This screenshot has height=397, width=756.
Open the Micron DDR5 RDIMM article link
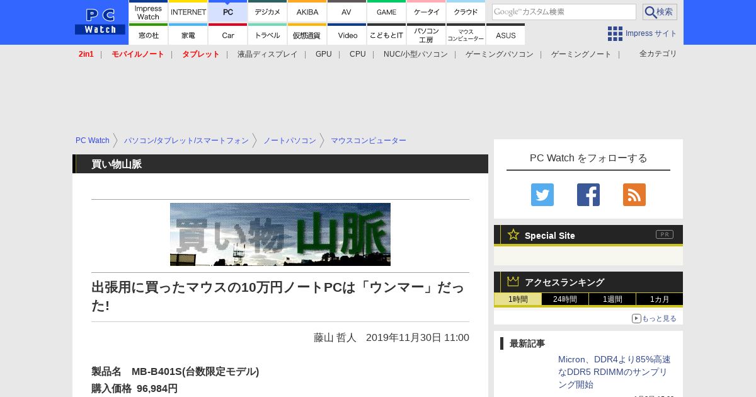coord(614,372)
